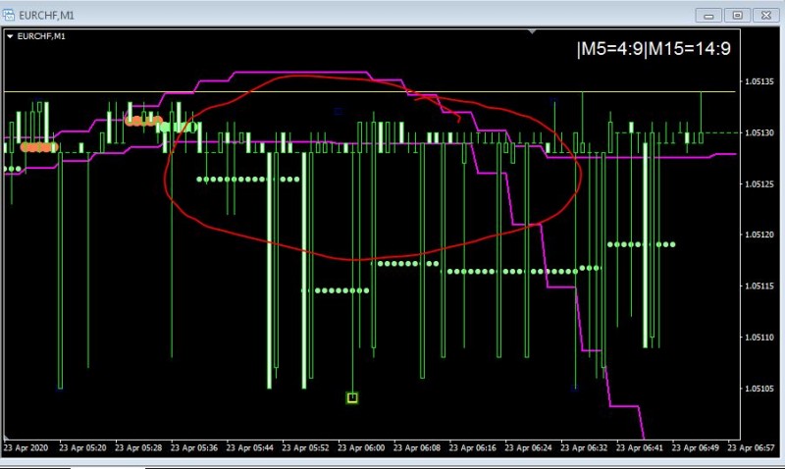This screenshot has width=785, height=469.
Task: Click the 23 Apr 2020 time label
Action: (x=26, y=447)
